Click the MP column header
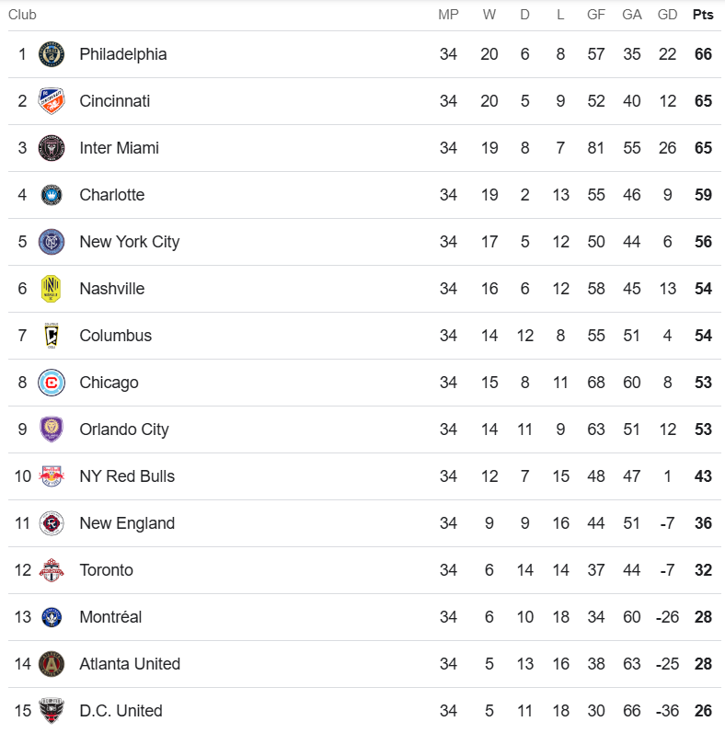This screenshot has width=725, height=733. click(x=448, y=15)
